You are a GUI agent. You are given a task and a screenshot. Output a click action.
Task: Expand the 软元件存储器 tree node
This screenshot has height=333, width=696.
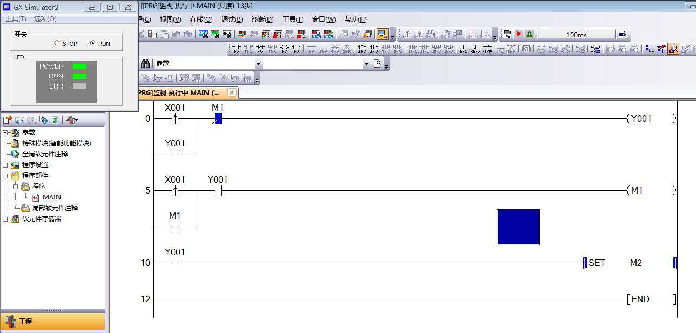click(5, 219)
